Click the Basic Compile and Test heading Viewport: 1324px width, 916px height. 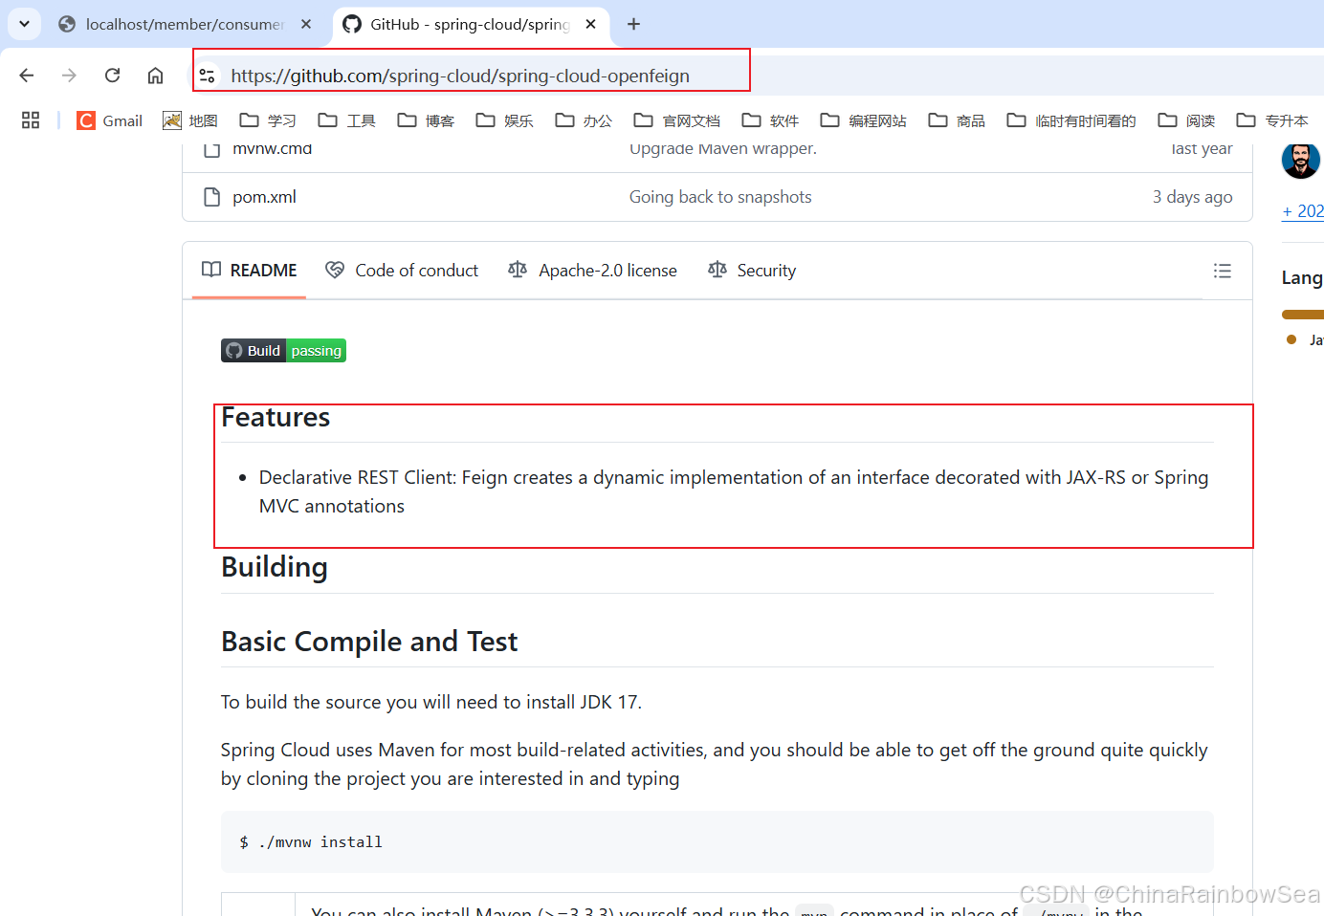coord(369,642)
